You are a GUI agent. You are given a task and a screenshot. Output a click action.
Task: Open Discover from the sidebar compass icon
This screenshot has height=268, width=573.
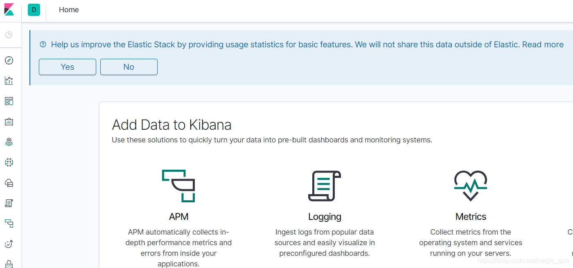pyautogui.click(x=9, y=60)
